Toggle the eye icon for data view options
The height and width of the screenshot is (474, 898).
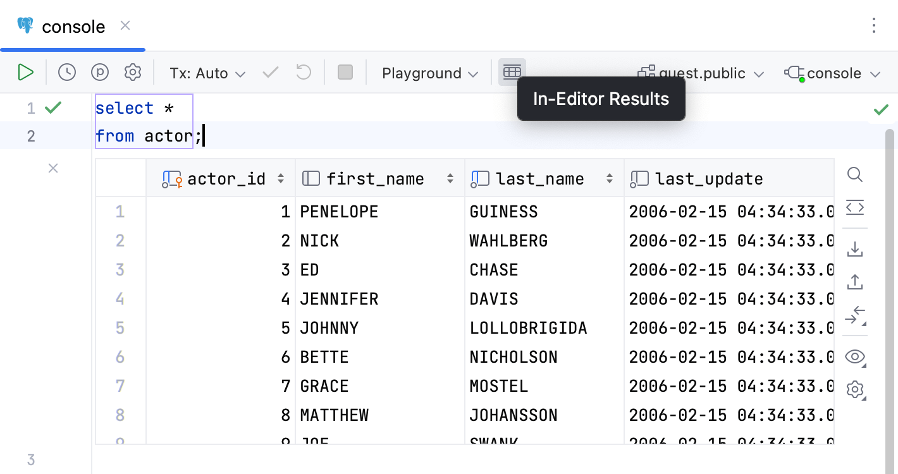pyautogui.click(x=855, y=356)
